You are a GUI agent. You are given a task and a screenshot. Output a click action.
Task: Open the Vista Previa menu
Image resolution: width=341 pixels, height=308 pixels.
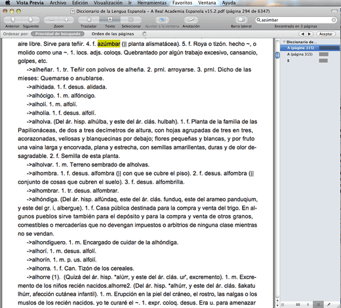pyautogui.click(x=30, y=3)
